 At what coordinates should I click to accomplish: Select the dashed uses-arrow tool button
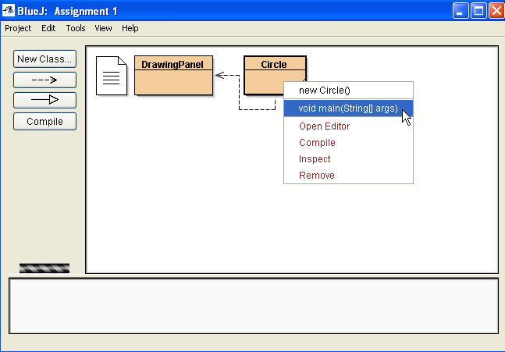pyautogui.click(x=44, y=80)
